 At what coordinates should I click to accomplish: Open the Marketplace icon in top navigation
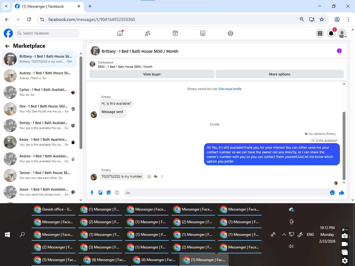pos(203,33)
